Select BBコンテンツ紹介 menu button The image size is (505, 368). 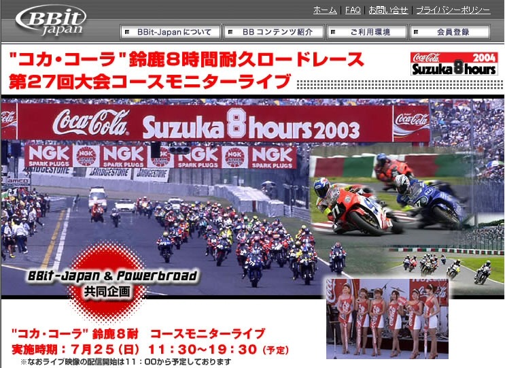pos(273,32)
